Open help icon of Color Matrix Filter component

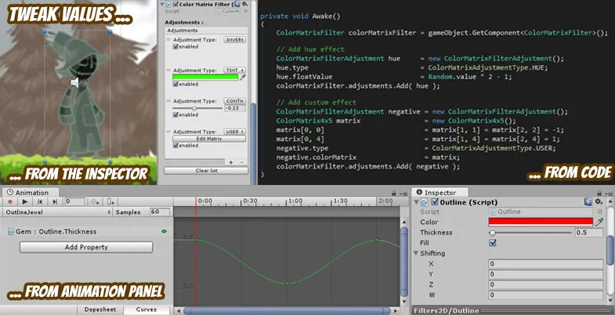pyautogui.click(x=237, y=4)
